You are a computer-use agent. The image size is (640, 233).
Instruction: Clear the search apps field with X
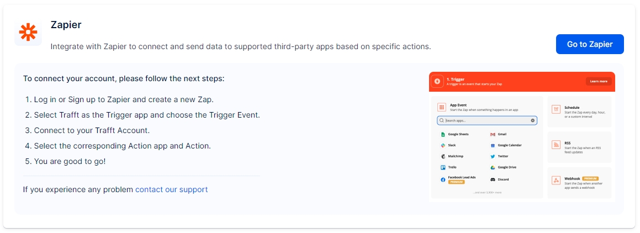click(533, 120)
